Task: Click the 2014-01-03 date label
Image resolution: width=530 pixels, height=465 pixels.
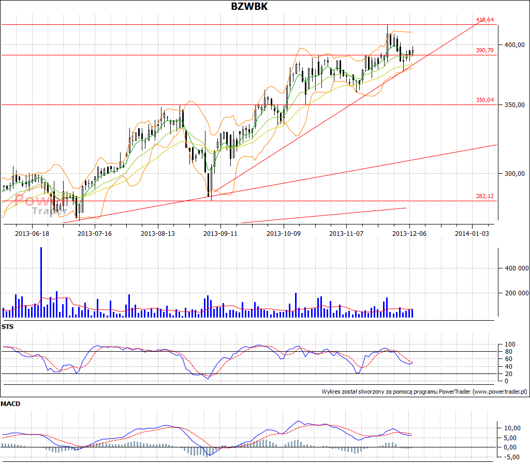Action: pos(472,234)
